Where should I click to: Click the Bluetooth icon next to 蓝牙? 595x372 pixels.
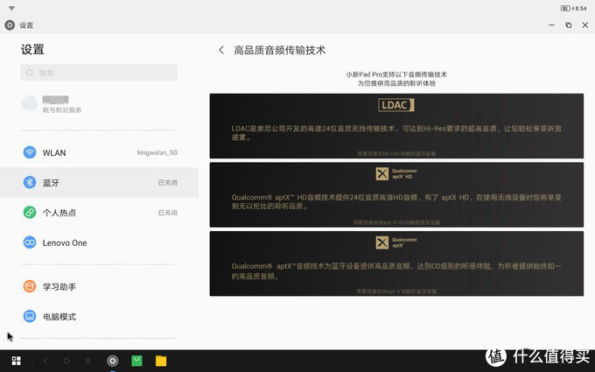(x=30, y=183)
